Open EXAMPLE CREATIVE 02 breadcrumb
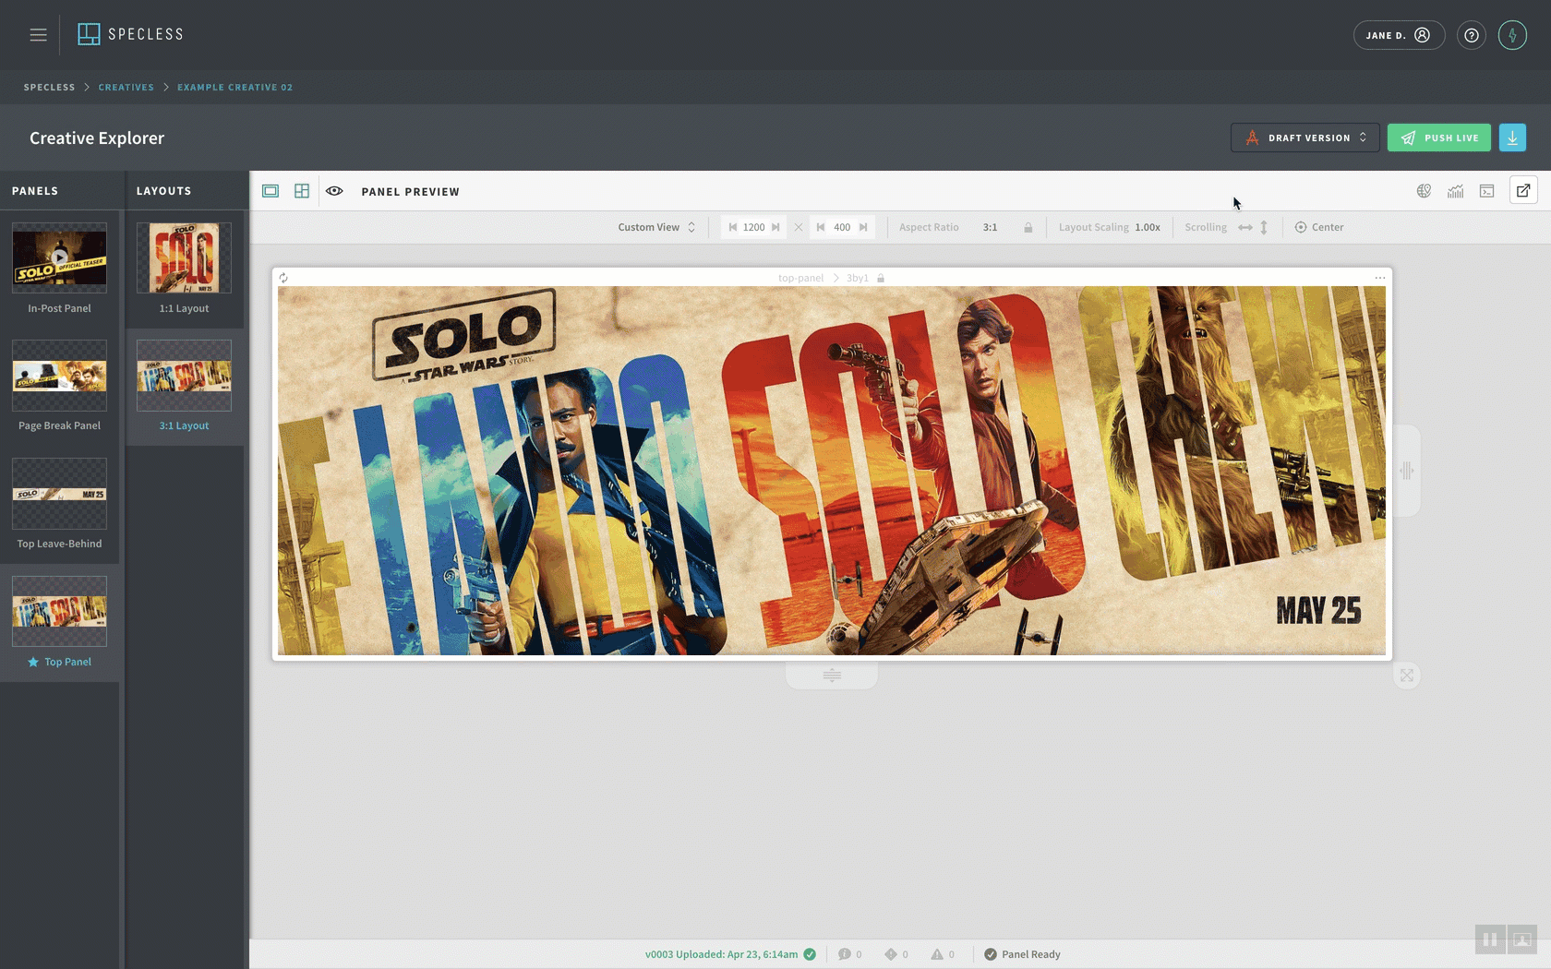The image size is (1551, 969). [x=234, y=87]
